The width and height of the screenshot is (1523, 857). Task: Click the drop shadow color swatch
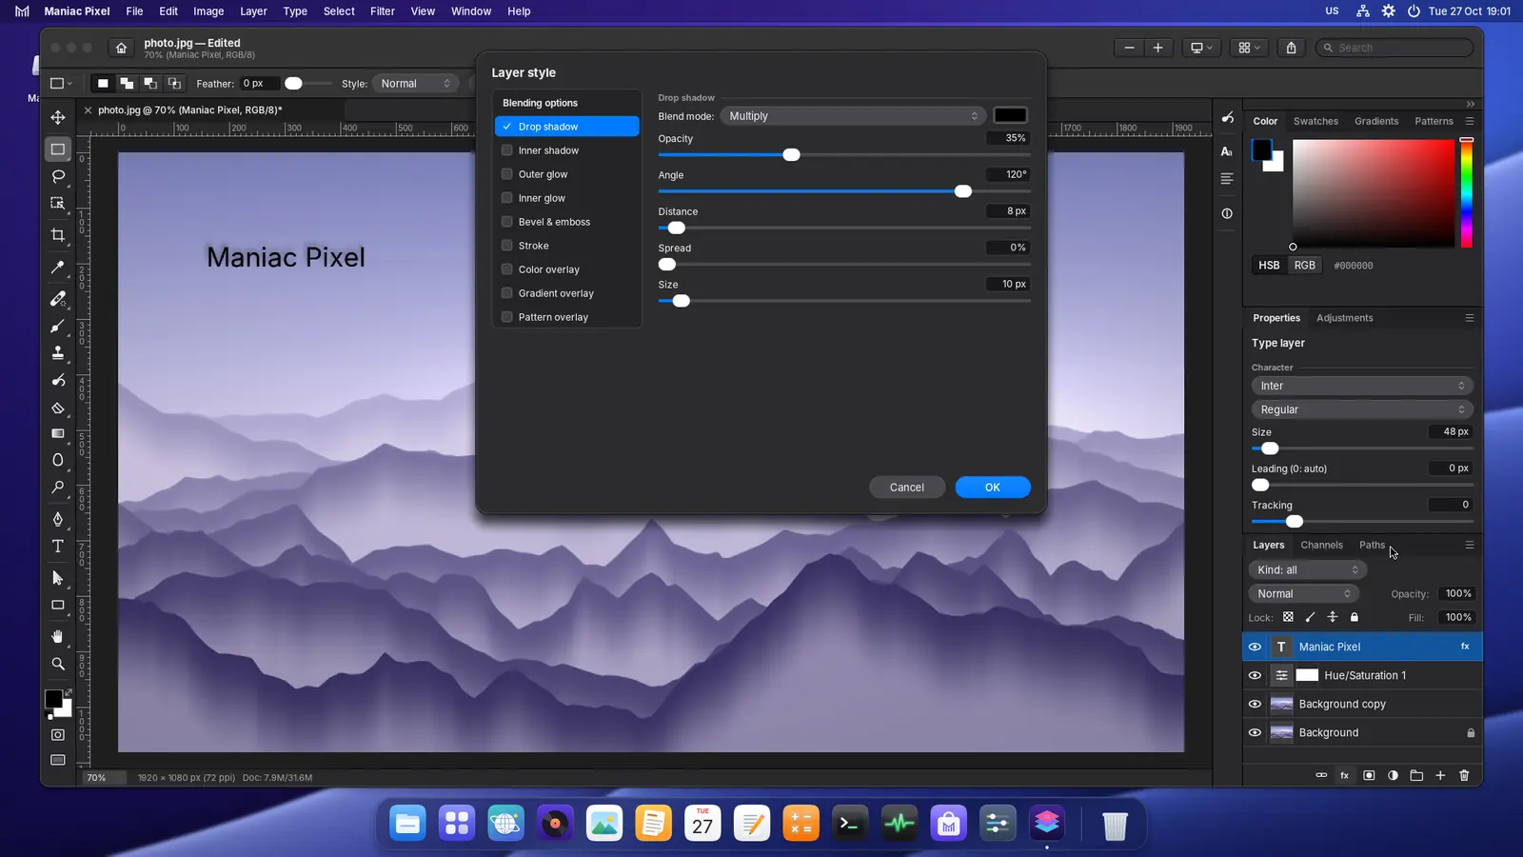[1011, 115]
